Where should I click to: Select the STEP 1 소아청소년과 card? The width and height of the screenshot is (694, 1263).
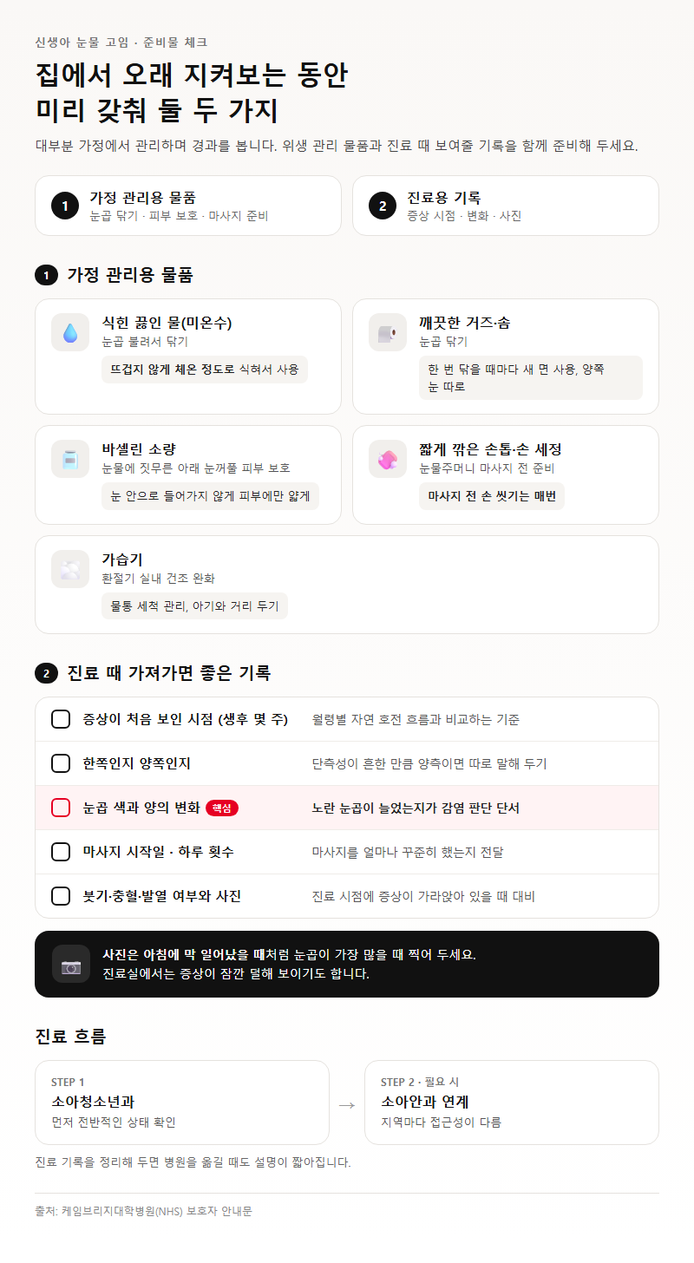[x=182, y=1103]
